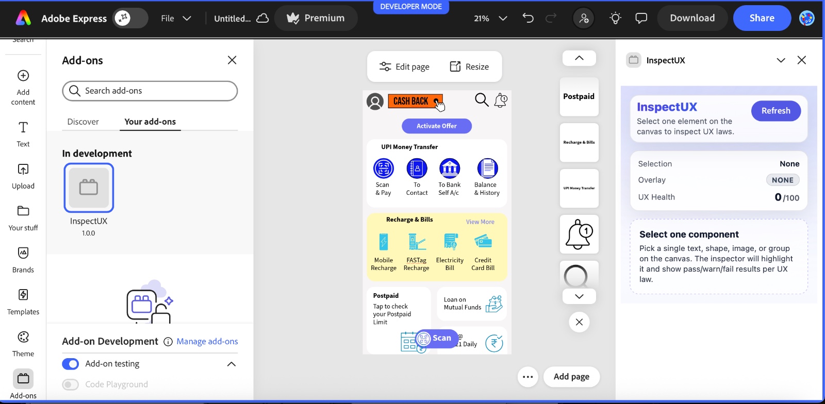Screen dimensions: 825x404
Task: Select the InspectUX add-on tile
Action: (x=89, y=188)
